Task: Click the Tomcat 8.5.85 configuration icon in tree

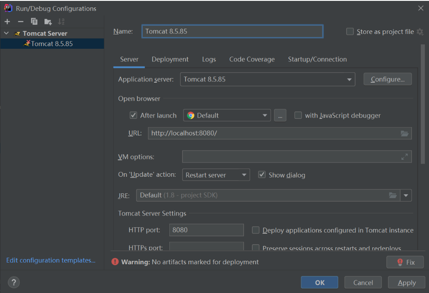Action: click(27, 44)
